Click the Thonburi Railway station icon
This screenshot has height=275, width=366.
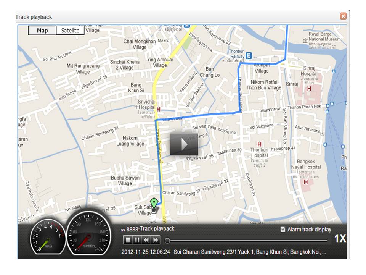[249, 55]
